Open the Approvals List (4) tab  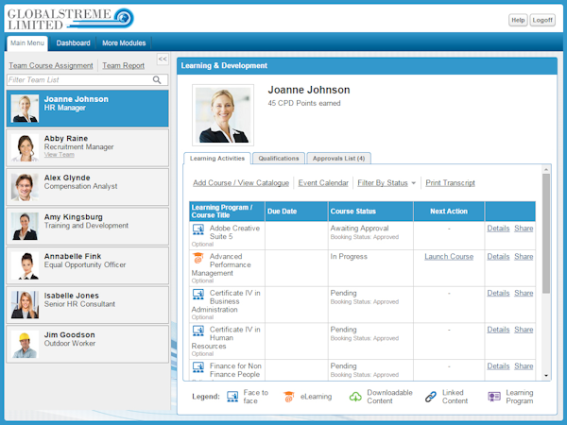tap(339, 159)
